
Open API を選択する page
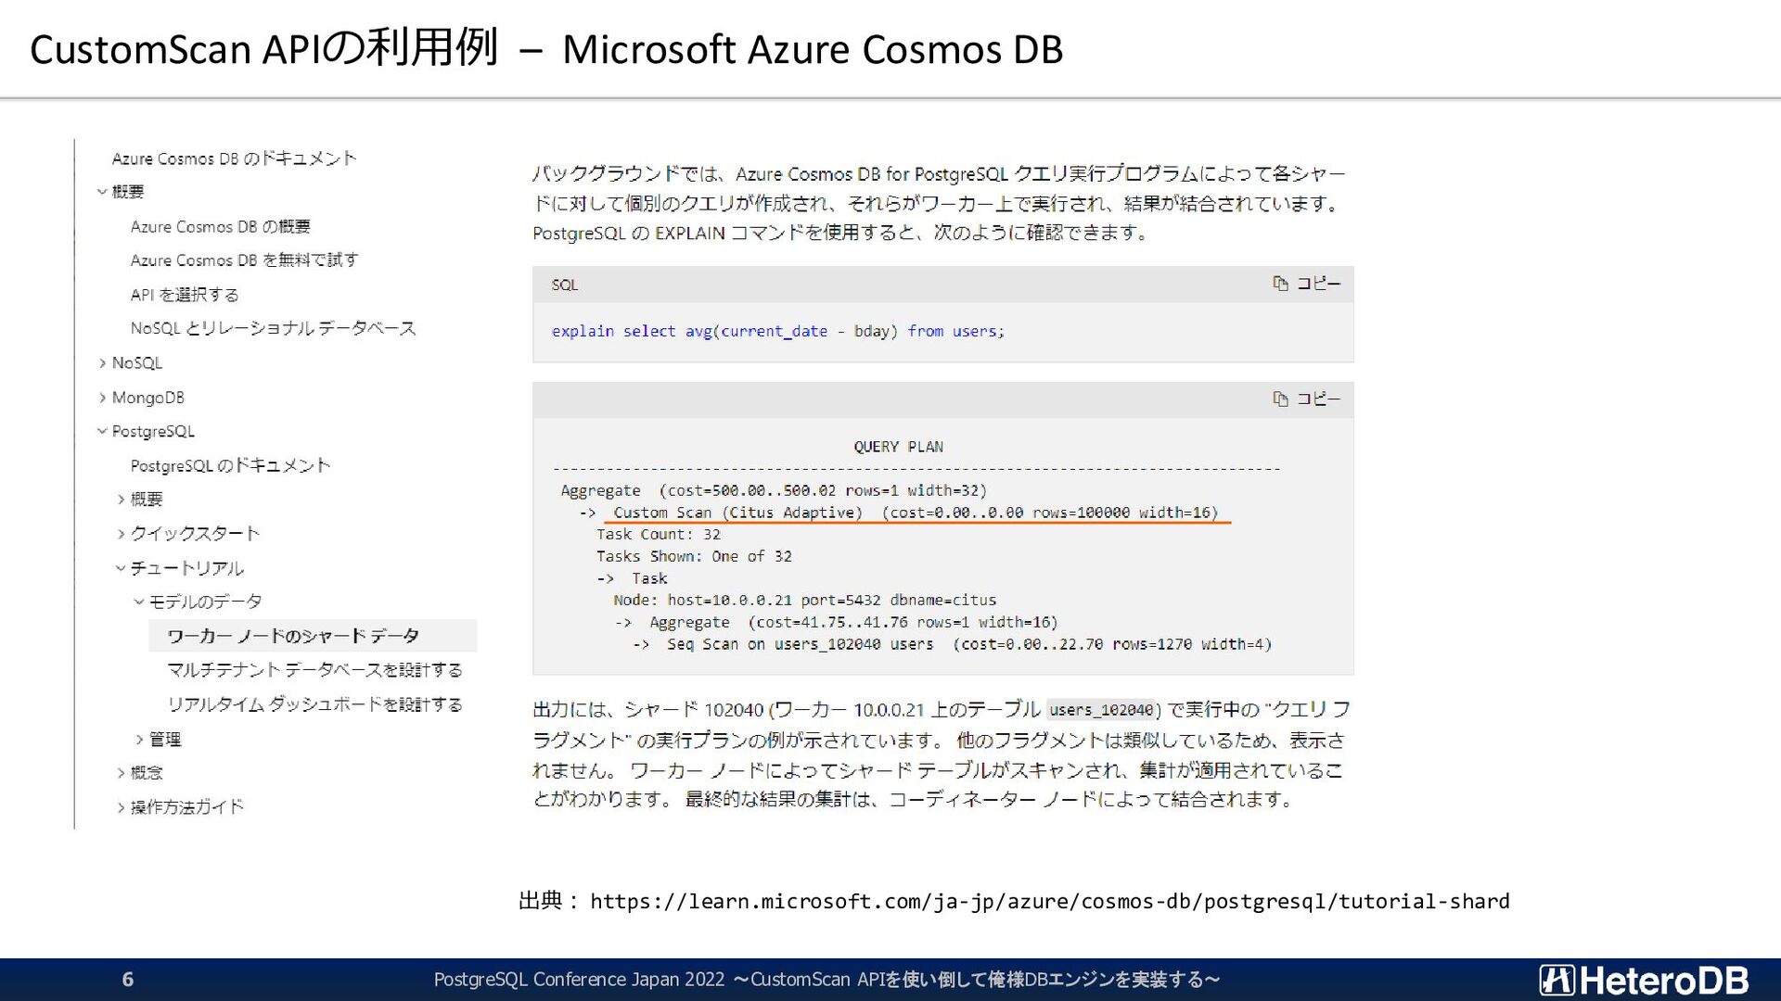tap(185, 295)
